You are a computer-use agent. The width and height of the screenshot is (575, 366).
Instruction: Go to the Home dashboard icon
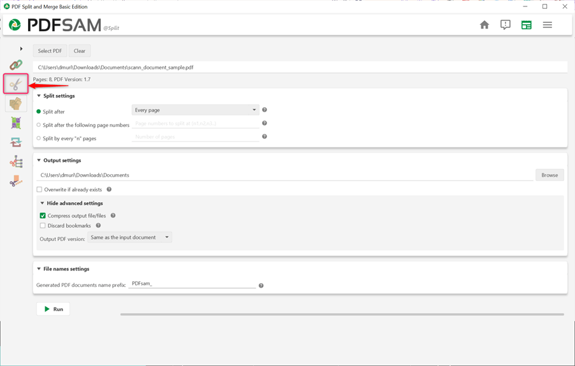click(x=484, y=25)
